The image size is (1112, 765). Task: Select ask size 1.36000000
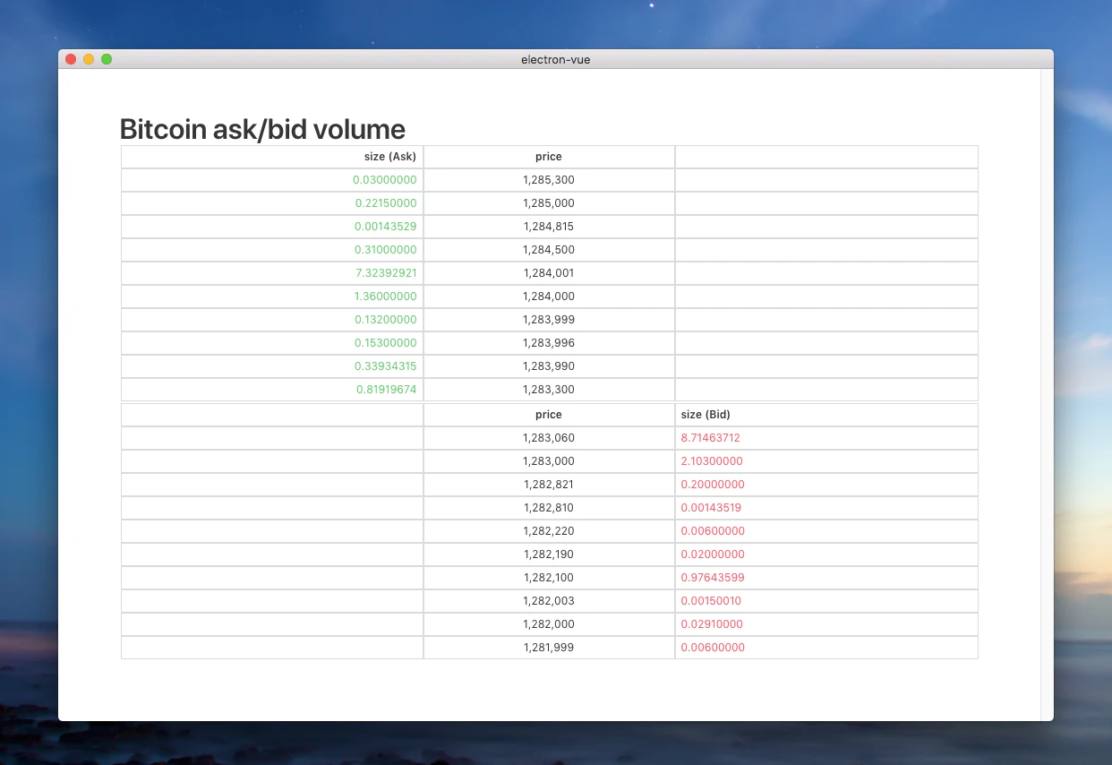coord(385,297)
